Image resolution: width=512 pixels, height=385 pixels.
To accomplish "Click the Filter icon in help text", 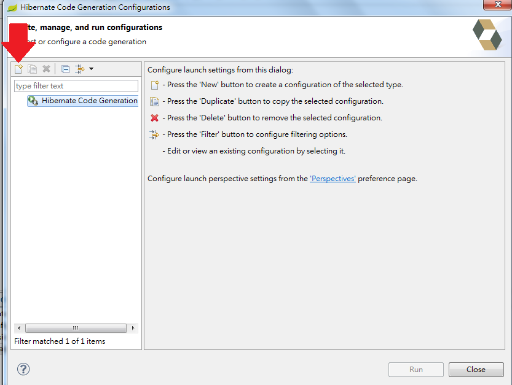I will coord(154,134).
